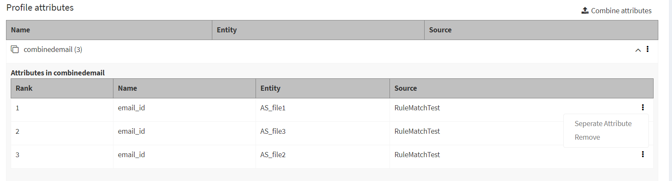Collapse the combinedemail group chevron
672x181 pixels.
[638, 50]
